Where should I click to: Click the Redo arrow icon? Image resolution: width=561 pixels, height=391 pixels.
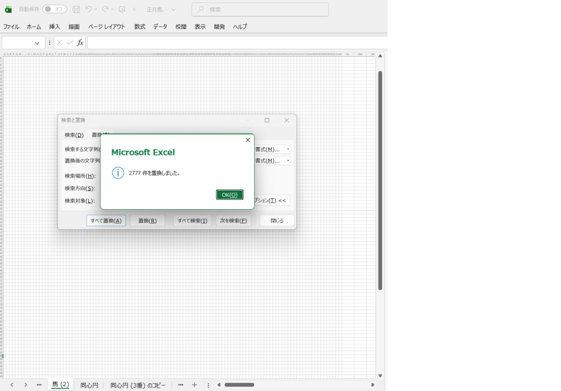coord(105,9)
